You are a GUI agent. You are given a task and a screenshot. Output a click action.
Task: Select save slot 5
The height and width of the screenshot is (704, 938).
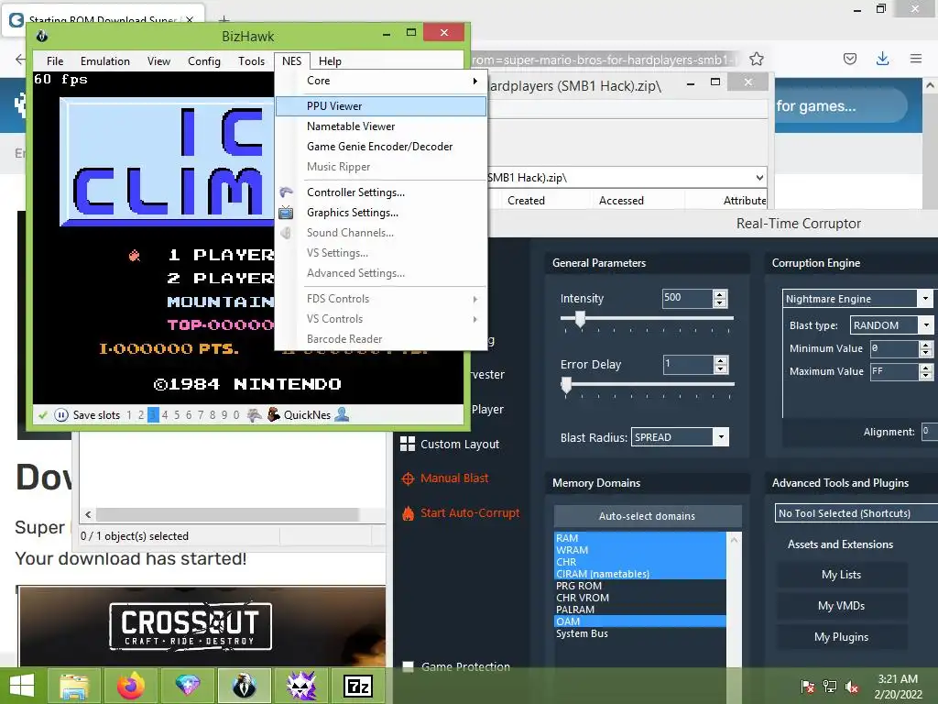tap(177, 415)
